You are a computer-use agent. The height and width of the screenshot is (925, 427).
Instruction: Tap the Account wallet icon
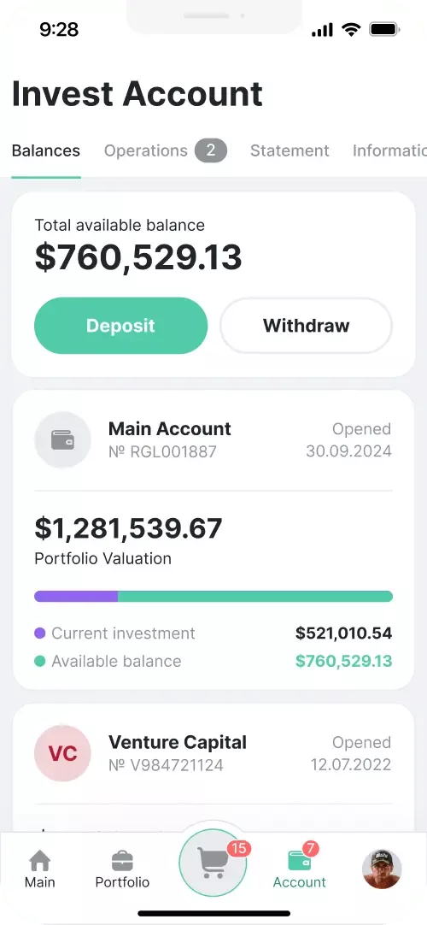[299, 861]
